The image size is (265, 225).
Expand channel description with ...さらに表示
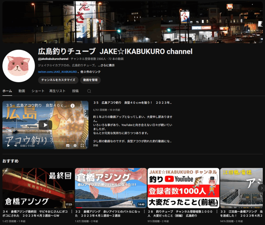106,66
